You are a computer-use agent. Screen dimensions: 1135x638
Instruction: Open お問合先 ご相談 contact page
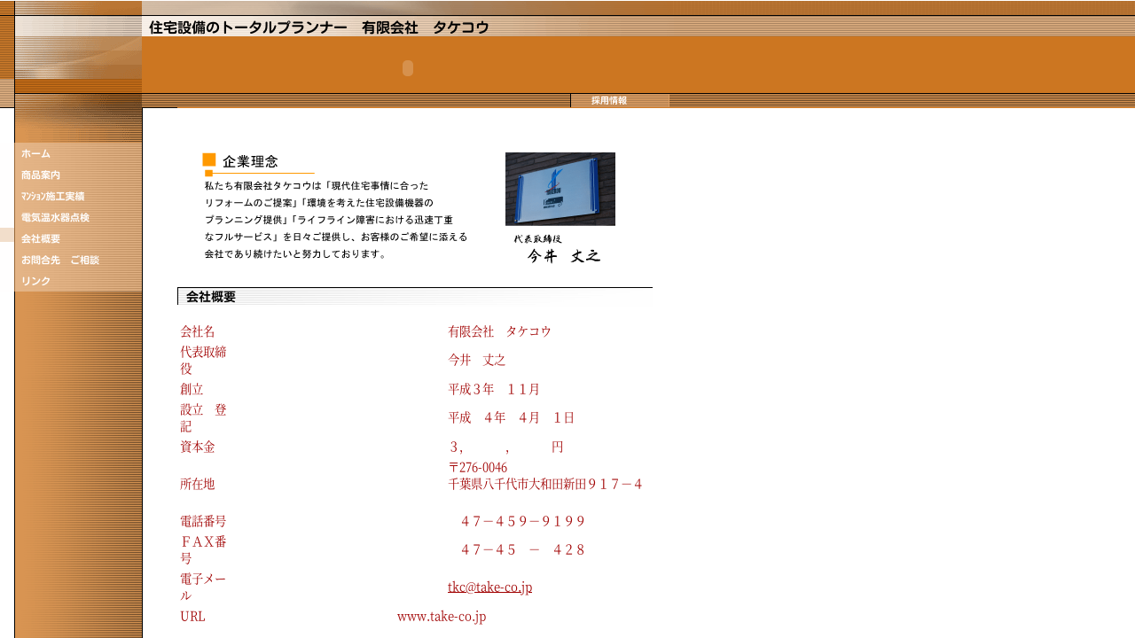point(60,261)
